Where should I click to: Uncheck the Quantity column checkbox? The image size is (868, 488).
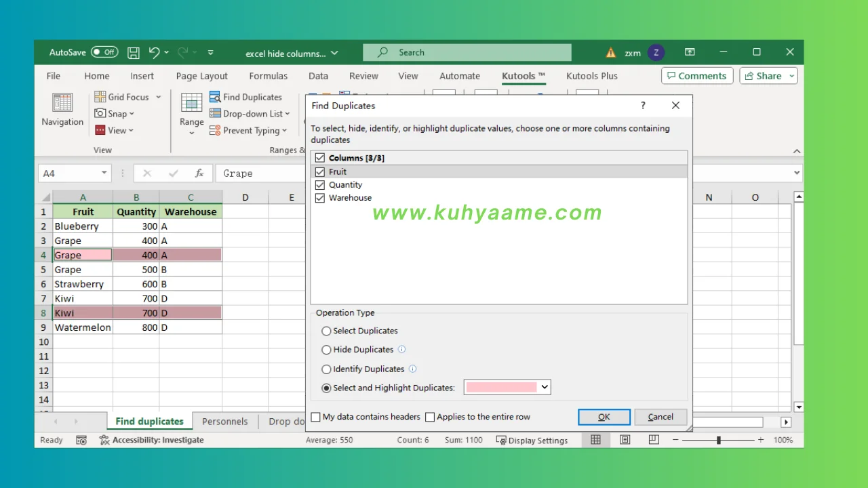(x=320, y=185)
